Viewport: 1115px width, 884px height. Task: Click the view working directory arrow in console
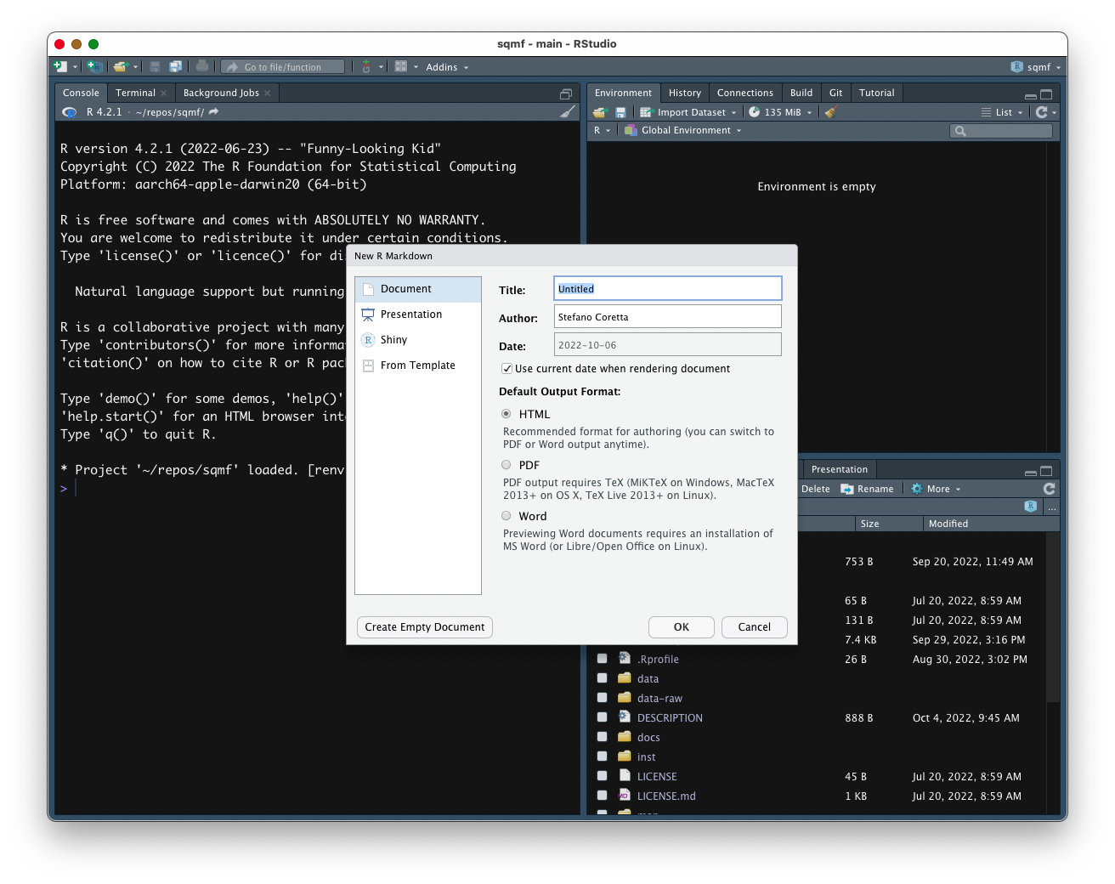(x=213, y=111)
